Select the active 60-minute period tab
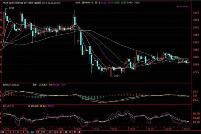Viewport: 201px width, 134px height. point(33,132)
